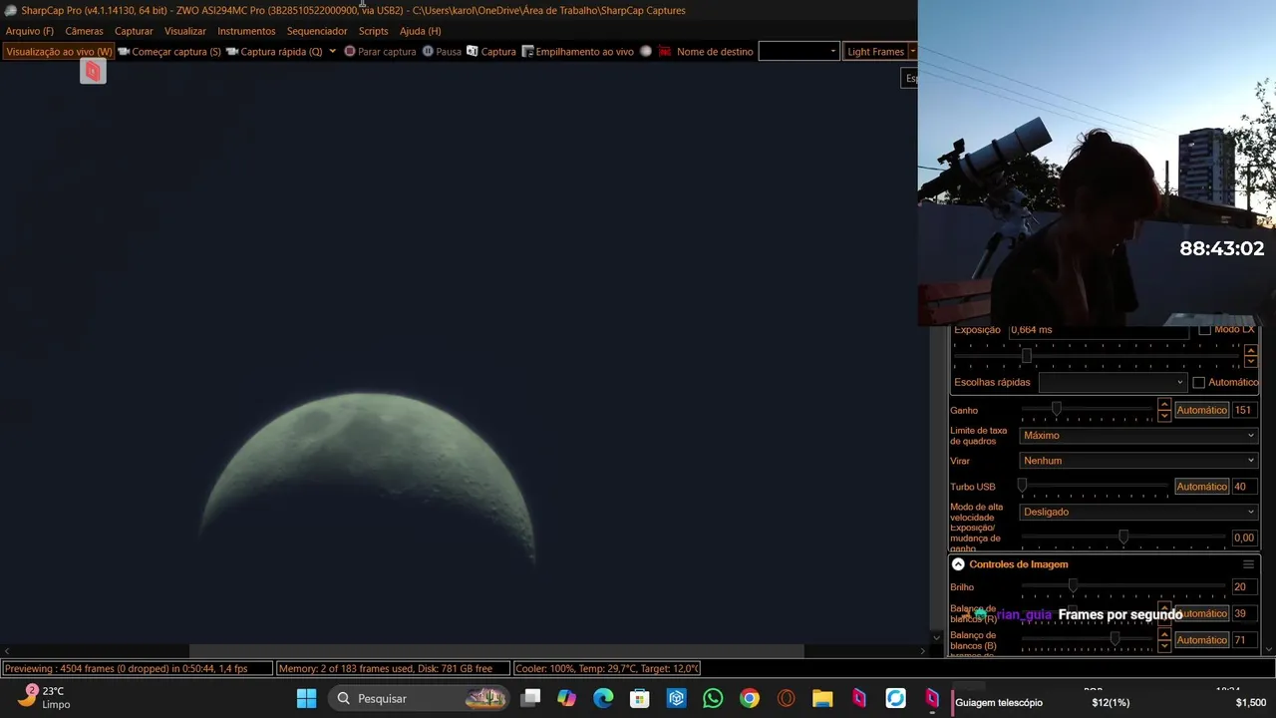Image resolution: width=1276 pixels, height=718 pixels.
Task: Open Modo de alta velocidade dropdown
Action: [x=1138, y=512]
